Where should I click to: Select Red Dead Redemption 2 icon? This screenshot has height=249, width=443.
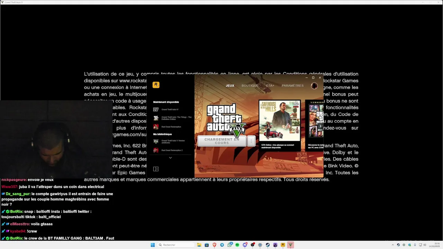pyautogui.click(x=156, y=150)
